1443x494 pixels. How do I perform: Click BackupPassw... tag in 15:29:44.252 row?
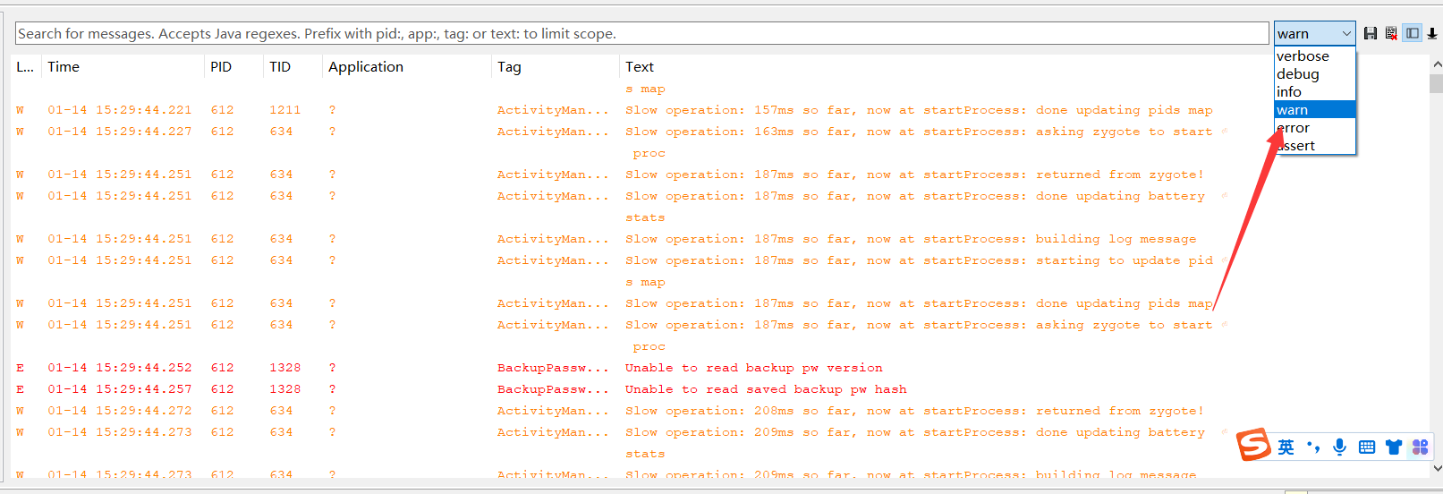[x=553, y=368]
